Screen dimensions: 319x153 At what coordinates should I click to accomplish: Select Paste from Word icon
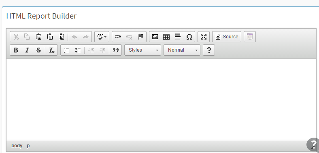tap(62, 37)
